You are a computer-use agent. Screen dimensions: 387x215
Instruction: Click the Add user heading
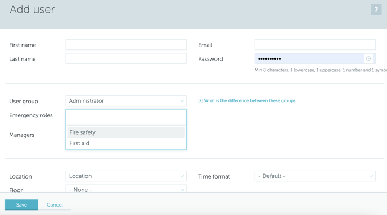[32, 10]
